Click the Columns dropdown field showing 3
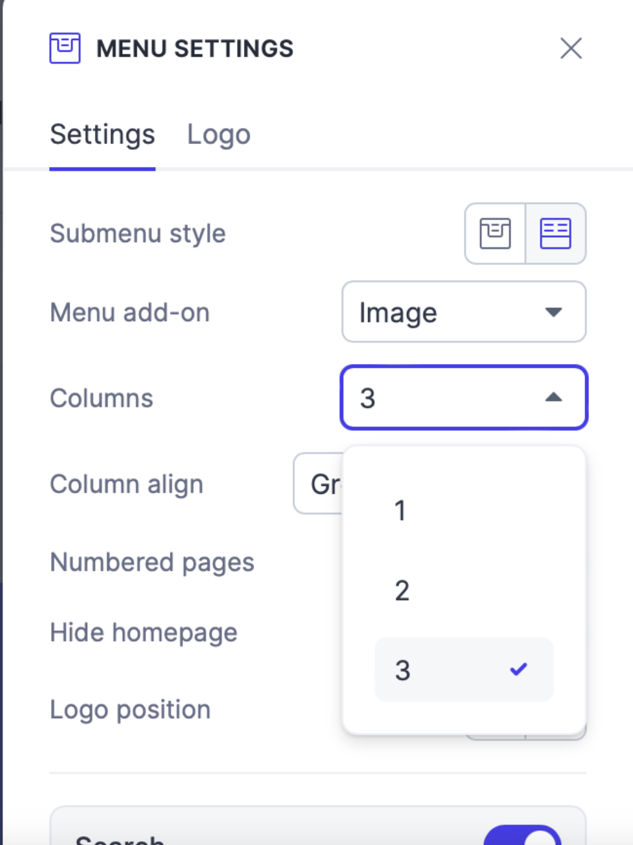Screen dimensions: 633x845 446,398
